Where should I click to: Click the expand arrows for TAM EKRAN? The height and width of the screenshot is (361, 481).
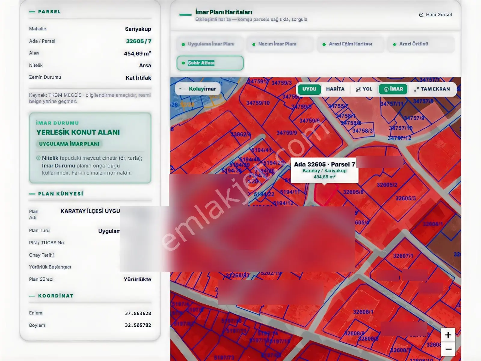click(416, 89)
